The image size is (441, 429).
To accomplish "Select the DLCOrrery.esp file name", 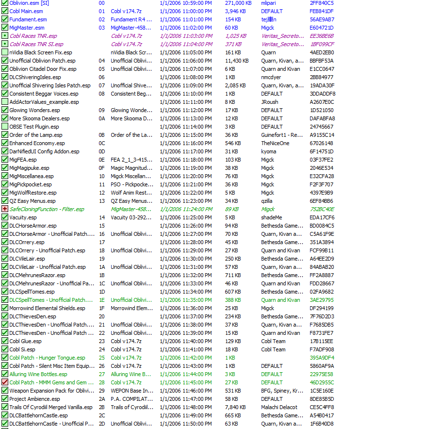I will pos(27,242).
